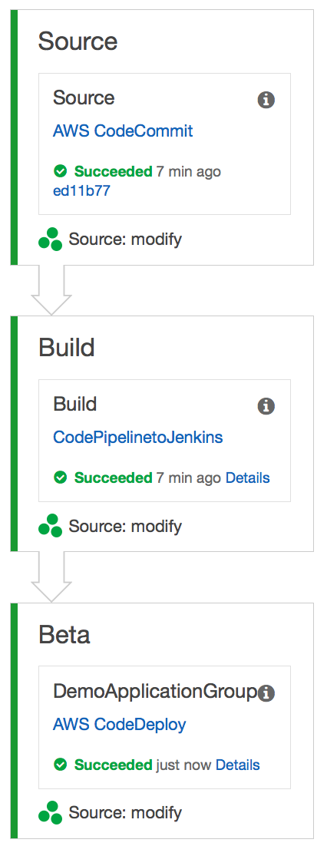View Details of the Beta deployment
The height and width of the screenshot is (846, 327).
(x=237, y=765)
